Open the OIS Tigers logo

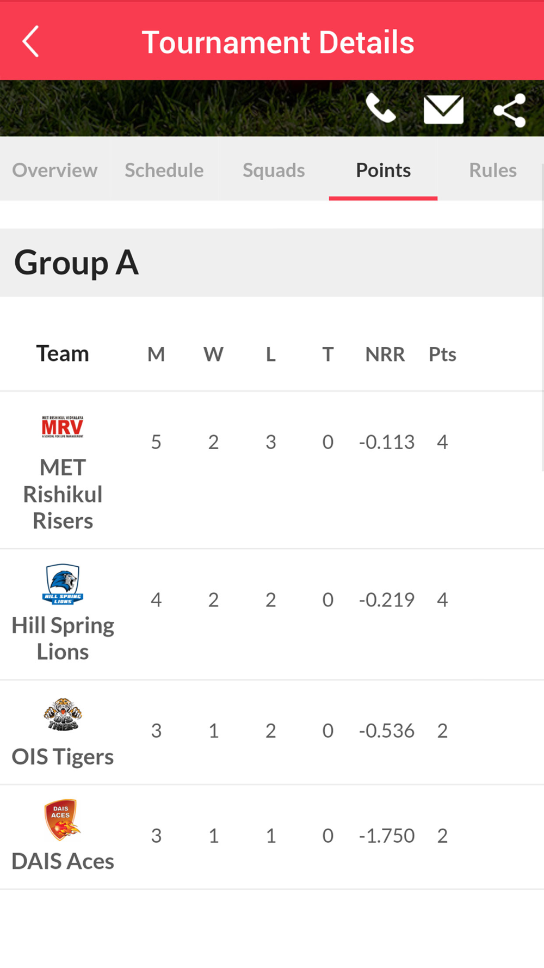click(63, 714)
